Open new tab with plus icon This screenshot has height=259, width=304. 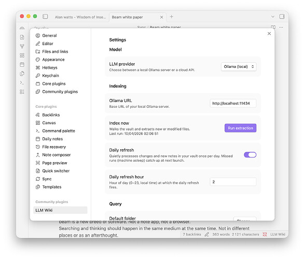[x=171, y=17]
